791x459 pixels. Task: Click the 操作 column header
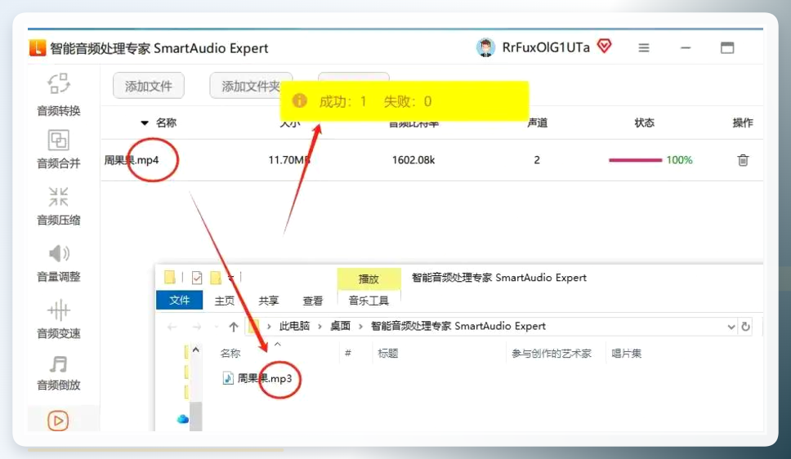tap(743, 123)
